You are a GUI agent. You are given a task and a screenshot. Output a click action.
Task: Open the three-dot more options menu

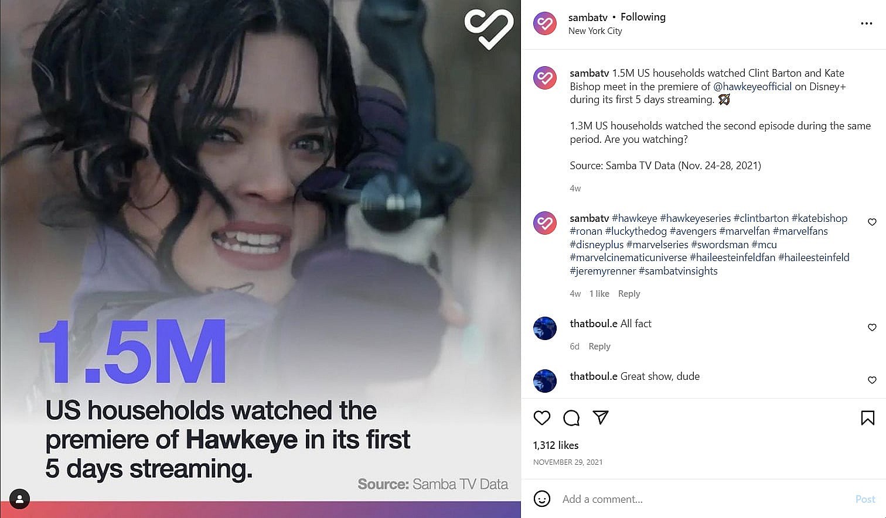(x=867, y=23)
